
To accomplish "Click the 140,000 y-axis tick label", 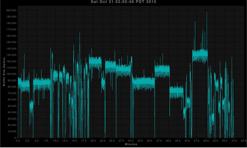I will pos(11,49).
